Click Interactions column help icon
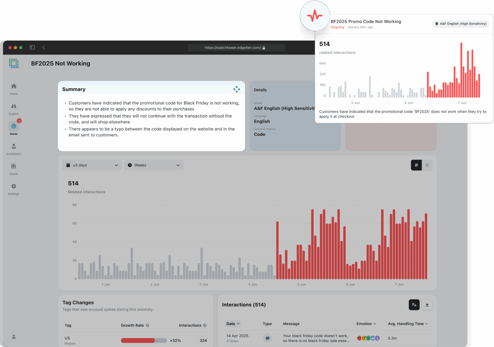This screenshot has width=494, height=347. click(205, 325)
